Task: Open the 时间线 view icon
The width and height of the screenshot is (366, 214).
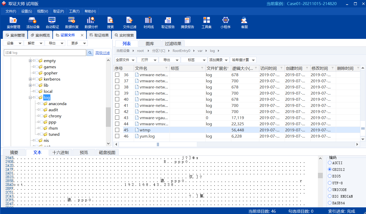Action: pos(148,23)
